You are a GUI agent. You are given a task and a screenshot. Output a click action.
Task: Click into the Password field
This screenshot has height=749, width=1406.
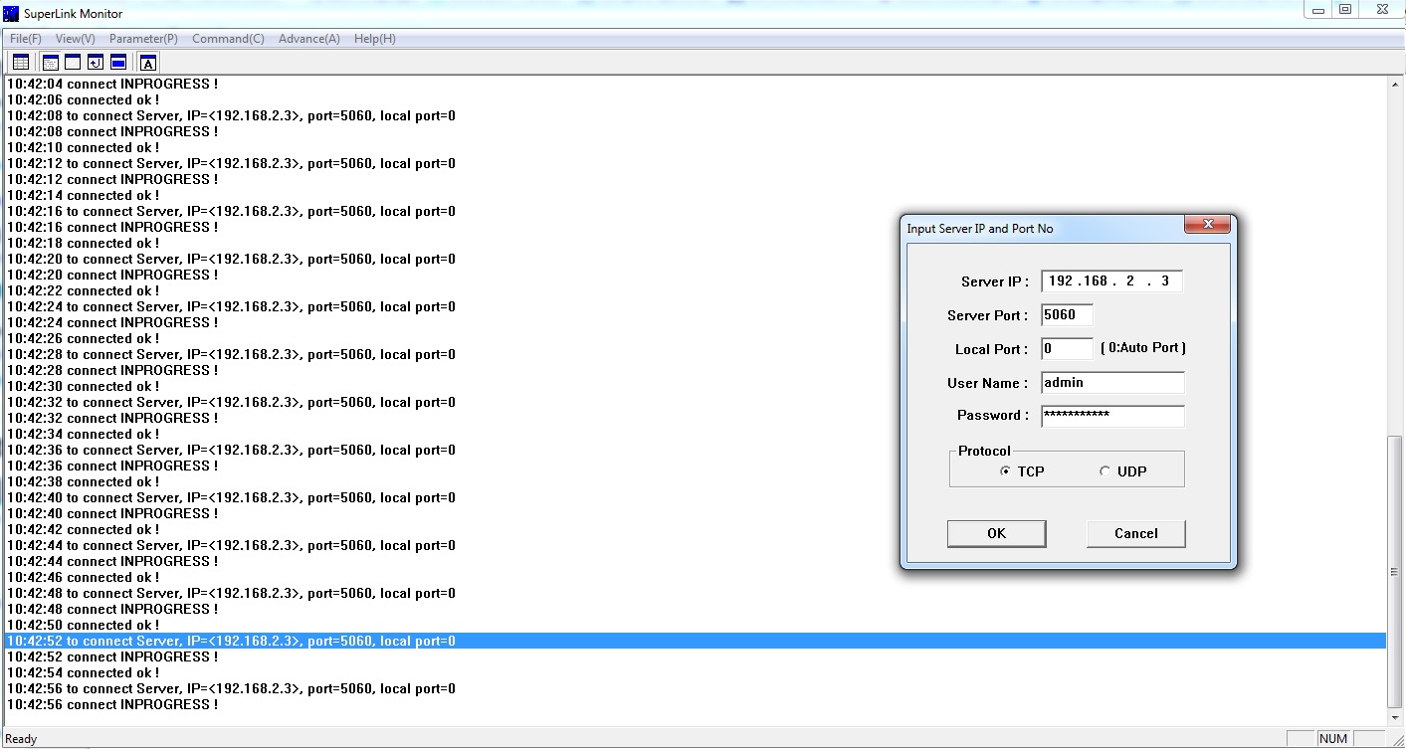point(1112,416)
